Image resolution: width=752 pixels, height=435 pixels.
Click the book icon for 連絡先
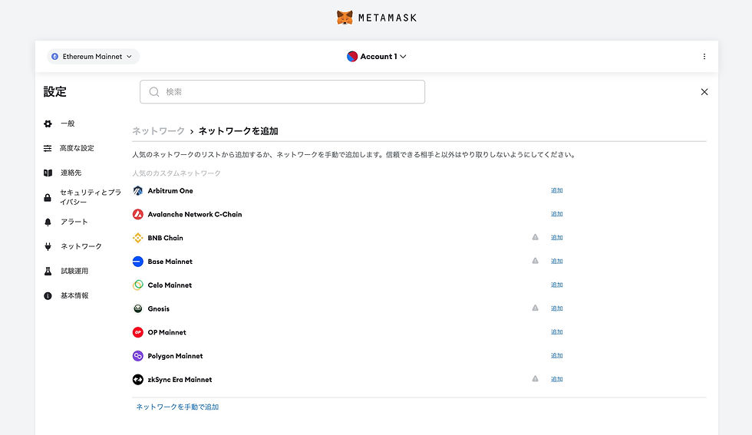[x=48, y=173]
